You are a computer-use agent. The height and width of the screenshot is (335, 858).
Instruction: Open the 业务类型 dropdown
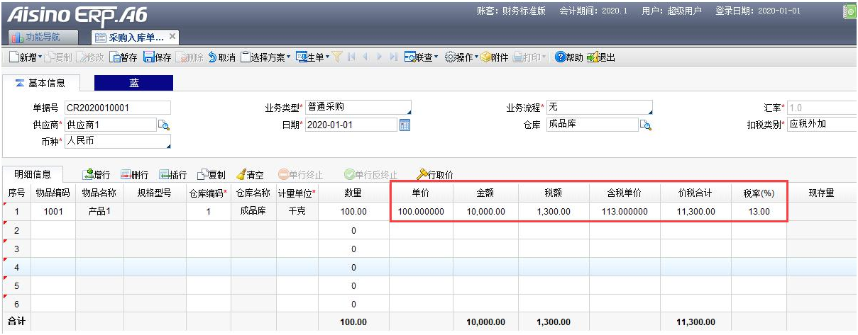(358, 108)
